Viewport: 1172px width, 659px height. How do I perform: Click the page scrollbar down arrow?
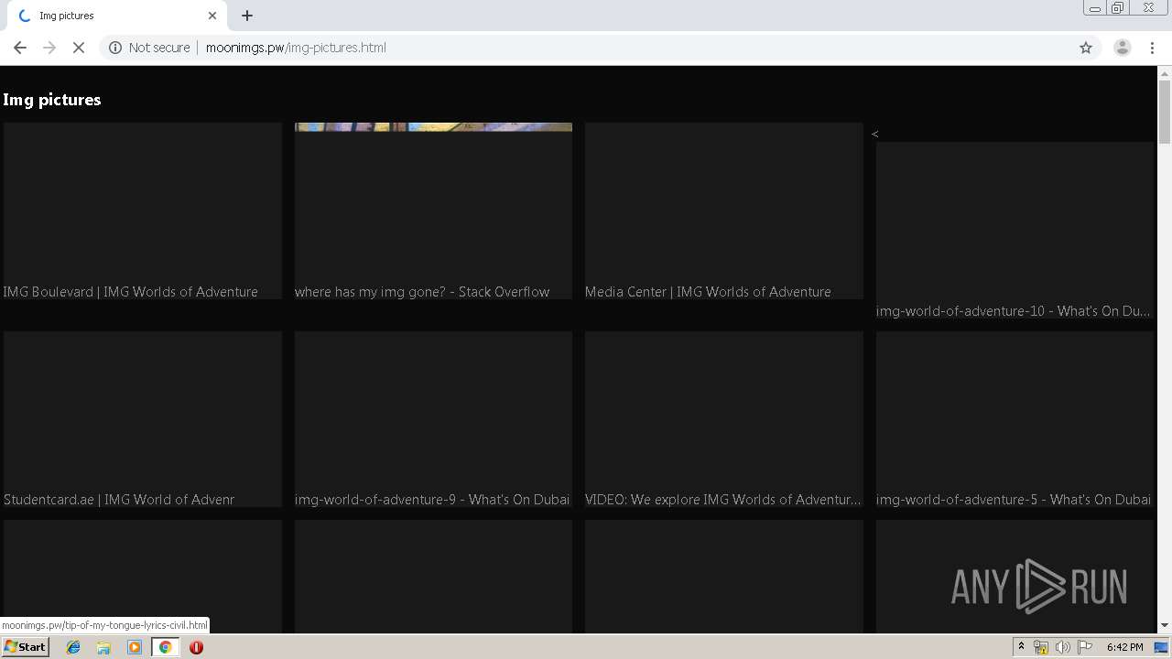[x=1165, y=625]
